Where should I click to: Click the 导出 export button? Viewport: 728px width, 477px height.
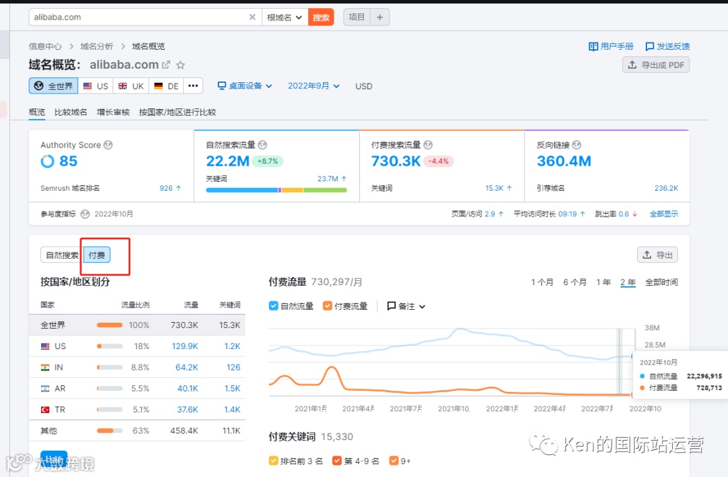pos(657,255)
